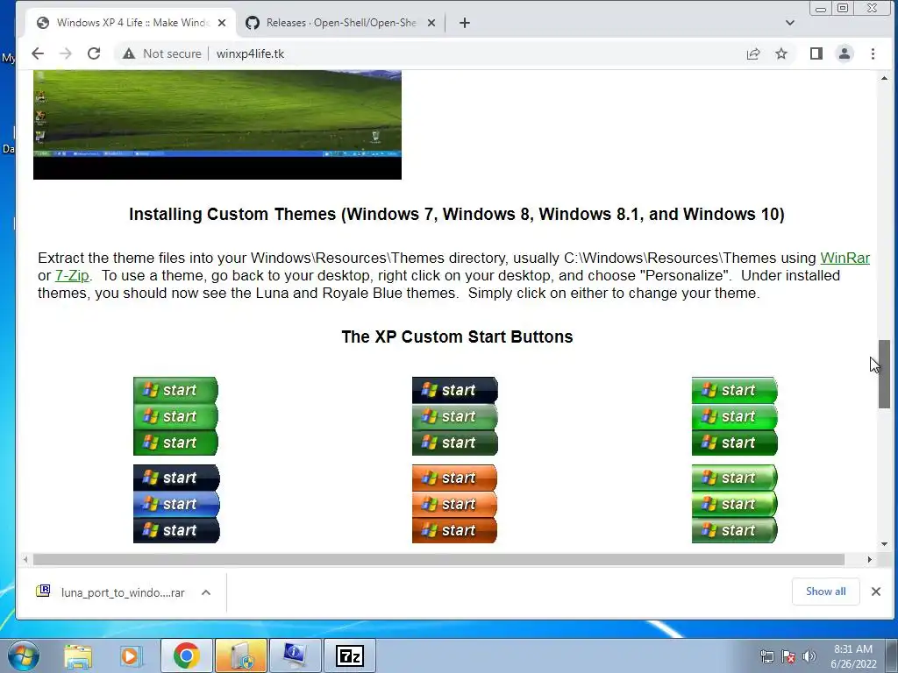Open Chrome's three-dot menu
The width and height of the screenshot is (898, 673).
point(873,53)
